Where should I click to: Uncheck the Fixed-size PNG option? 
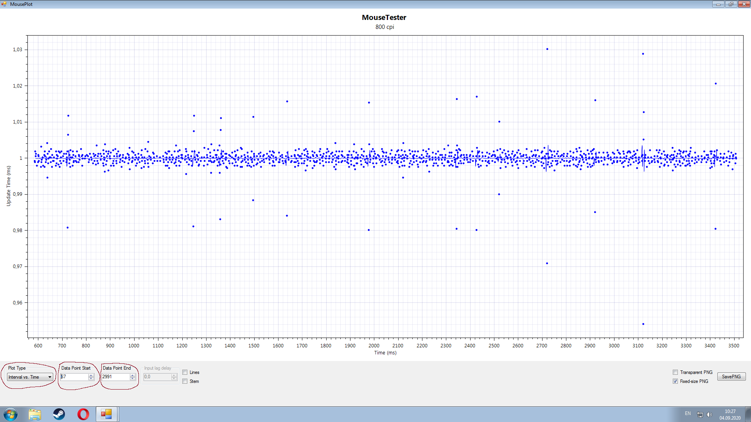[x=675, y=381]
